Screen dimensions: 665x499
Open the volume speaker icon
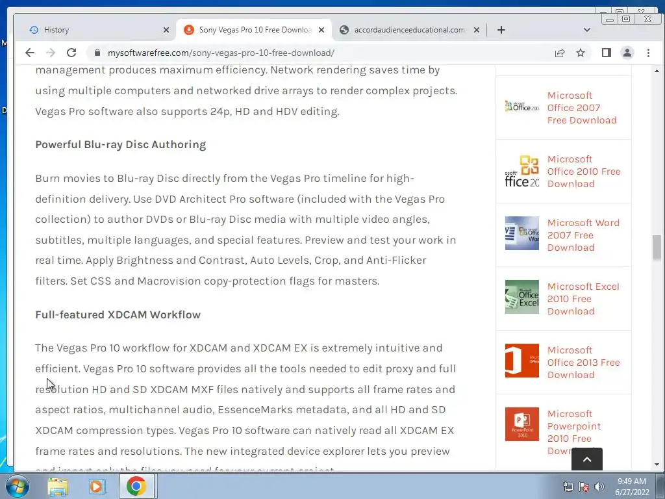coord(599,487)
